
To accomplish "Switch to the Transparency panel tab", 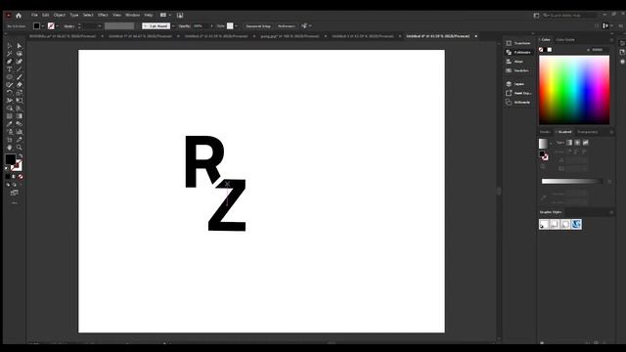I will (587, 132).
